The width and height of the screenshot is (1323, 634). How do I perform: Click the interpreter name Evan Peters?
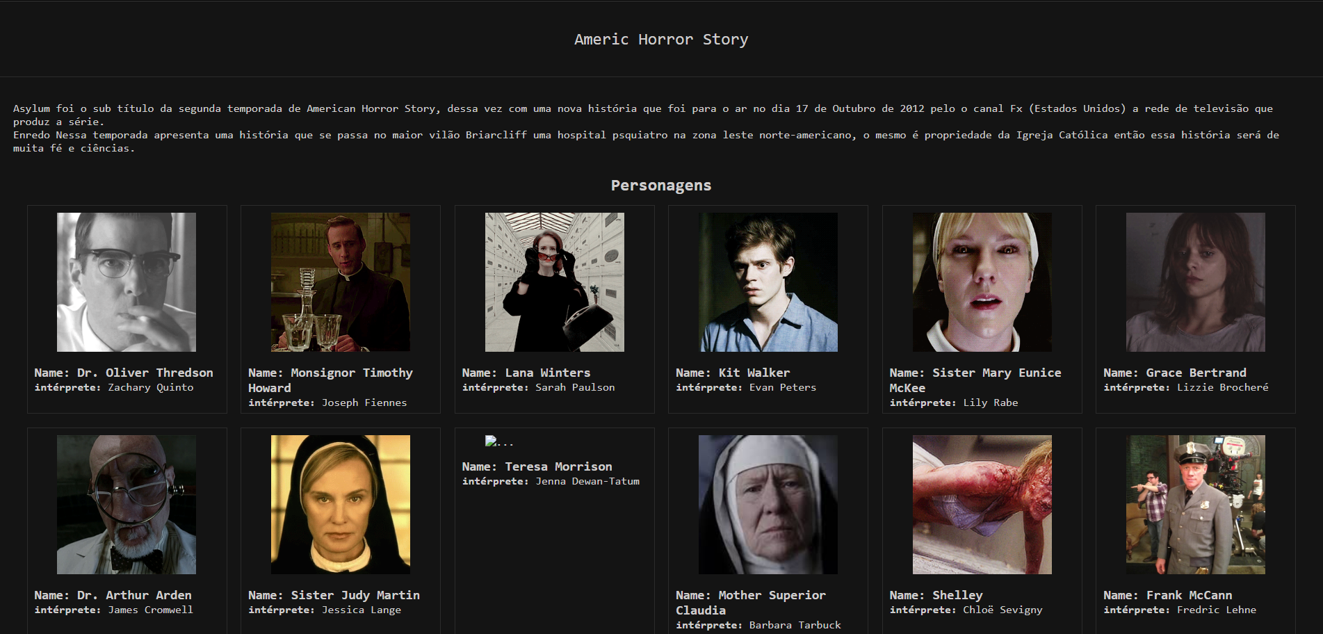(782, 387)
